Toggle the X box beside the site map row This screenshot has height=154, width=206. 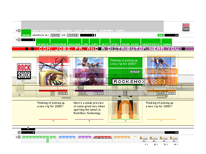pos(19,137)
